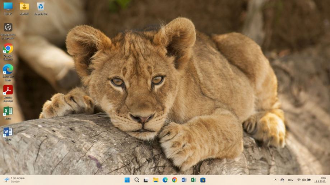Open the Windows Start menu

[x=127, y=180]
